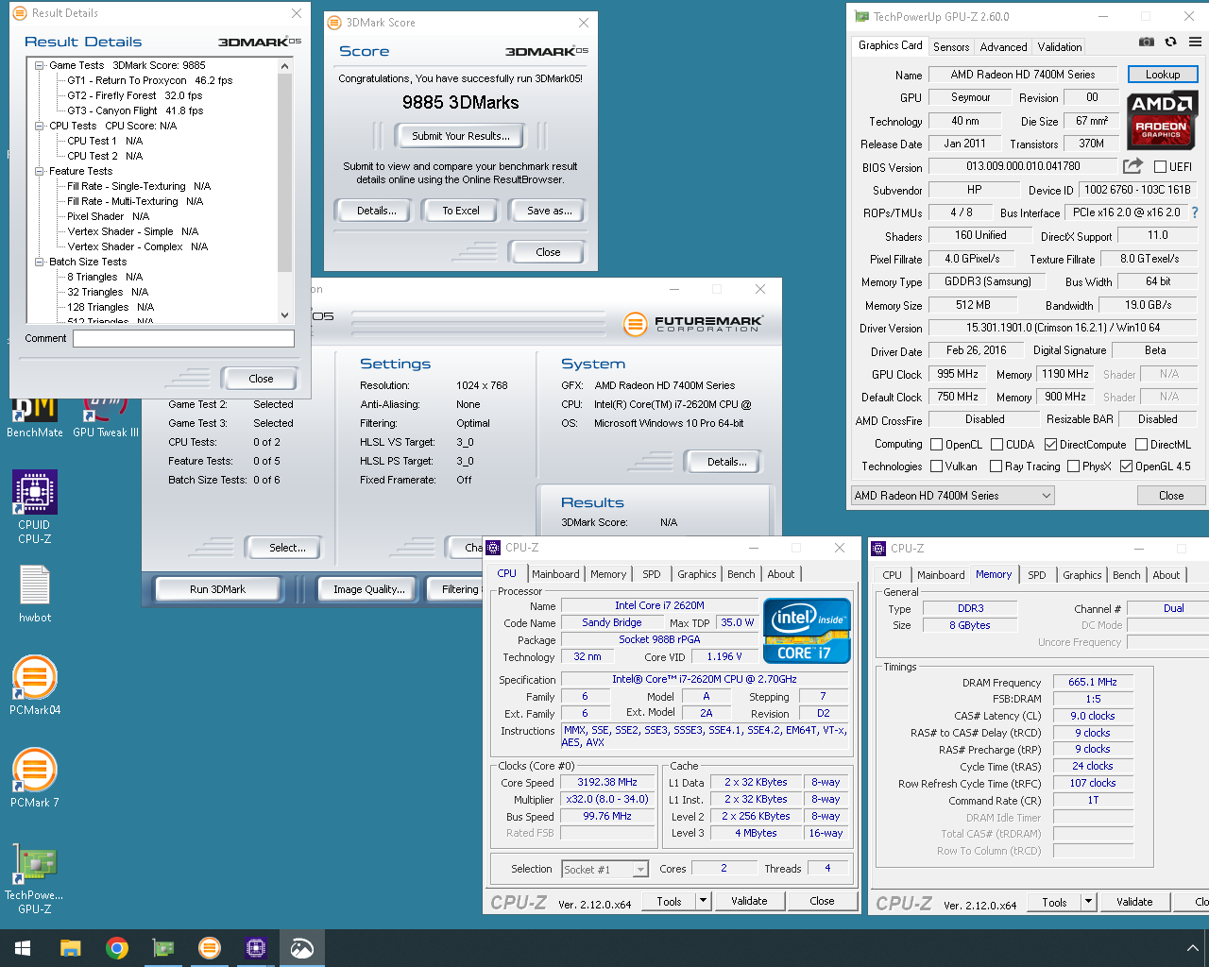Click Submit Your Results button
Screen dimensions: 1209x967
point(461,136)
